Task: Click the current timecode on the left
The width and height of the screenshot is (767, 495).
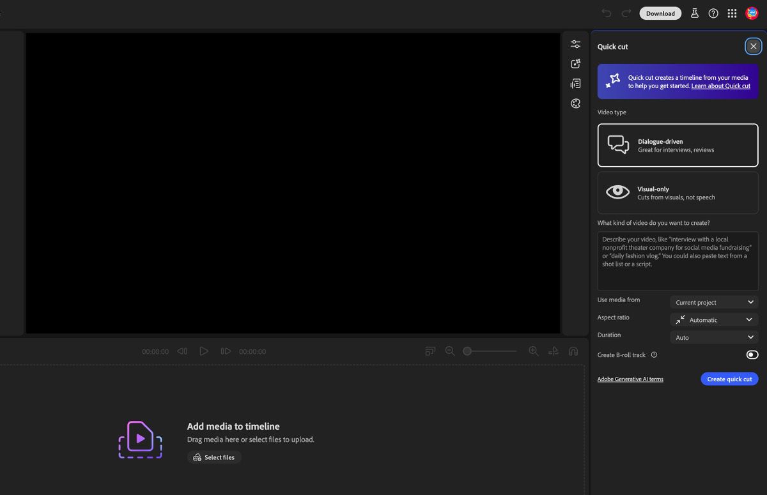Action: 155,352
